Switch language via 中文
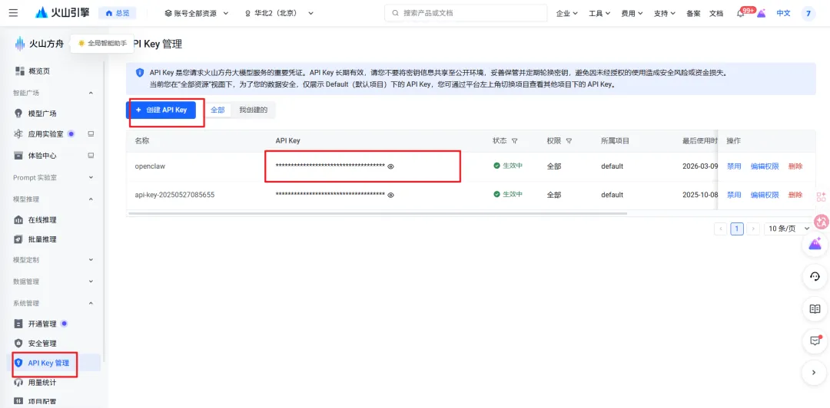Screen dimensions: 830x408 [x=783, y=13]
